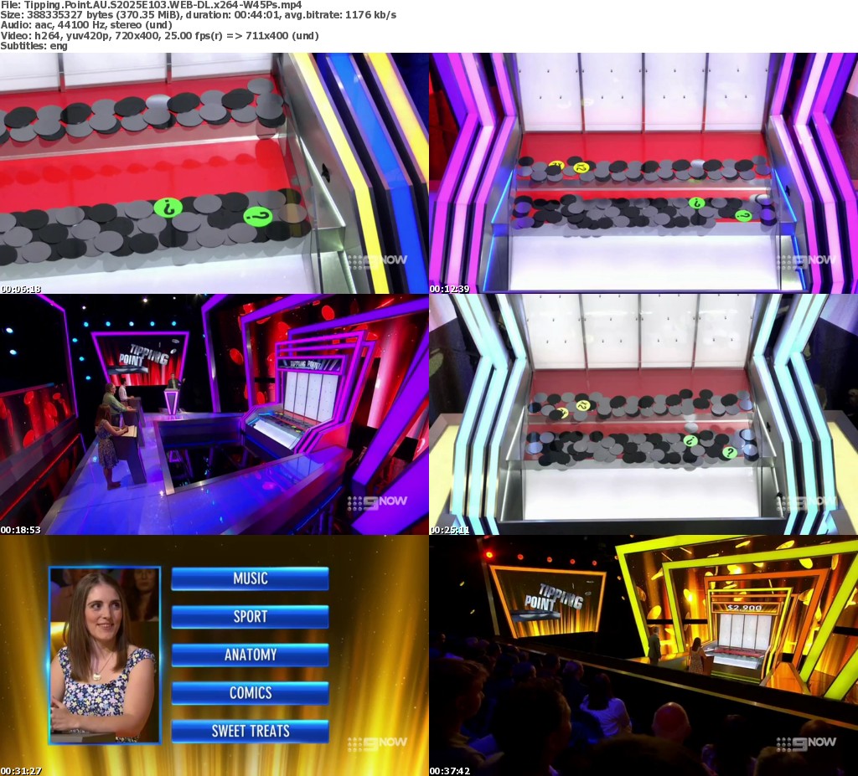Click the 'Video: h264, yuv420p' line
This screenshot has width=858, height=776.
159,35
